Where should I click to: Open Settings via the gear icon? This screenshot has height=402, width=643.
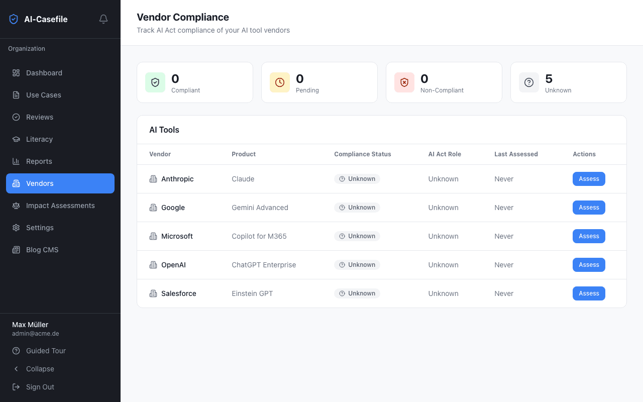(16, 228)
